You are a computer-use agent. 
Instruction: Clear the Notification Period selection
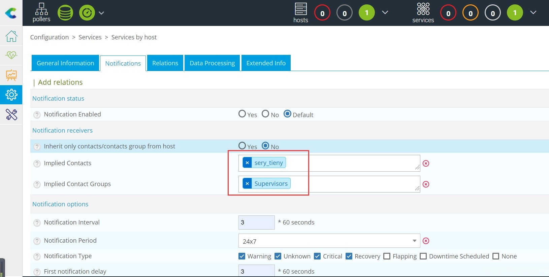click(426, 241)
